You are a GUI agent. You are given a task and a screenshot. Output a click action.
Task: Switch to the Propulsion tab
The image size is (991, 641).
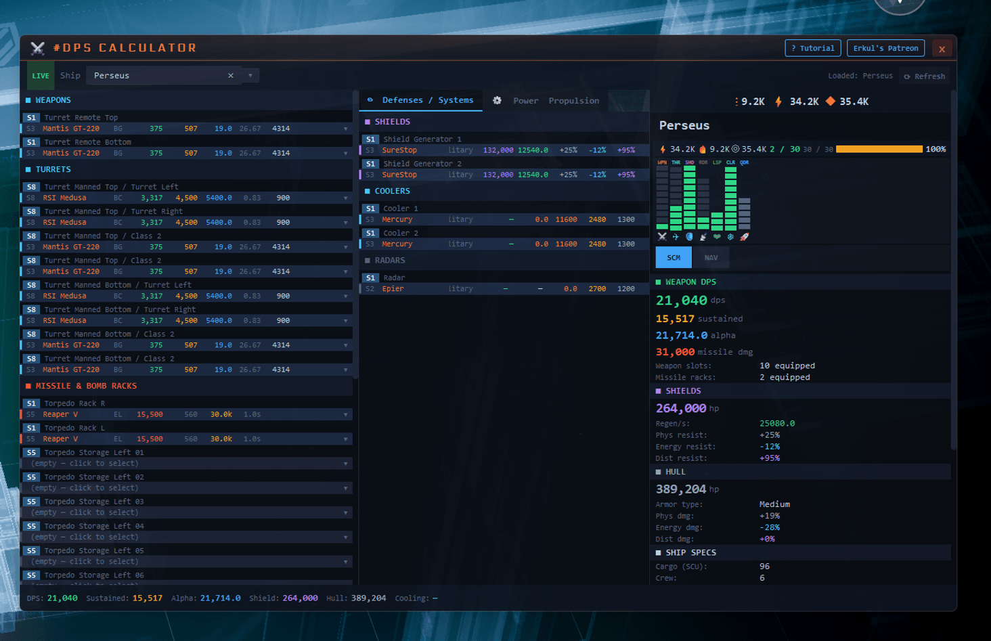pos(573,101)
